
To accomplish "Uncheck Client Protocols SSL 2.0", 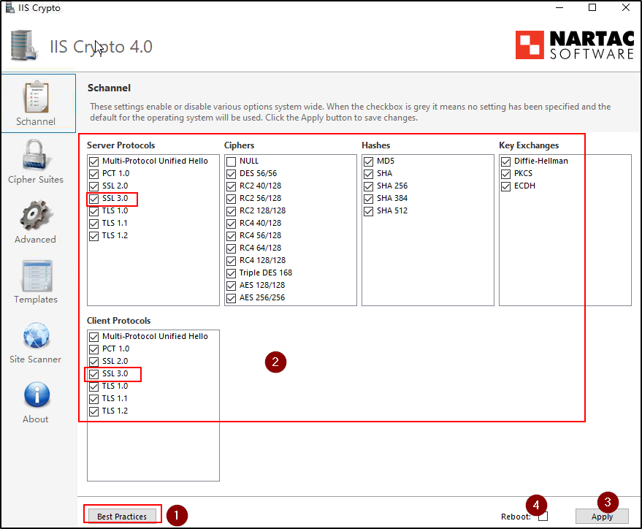I will [93, 362].
